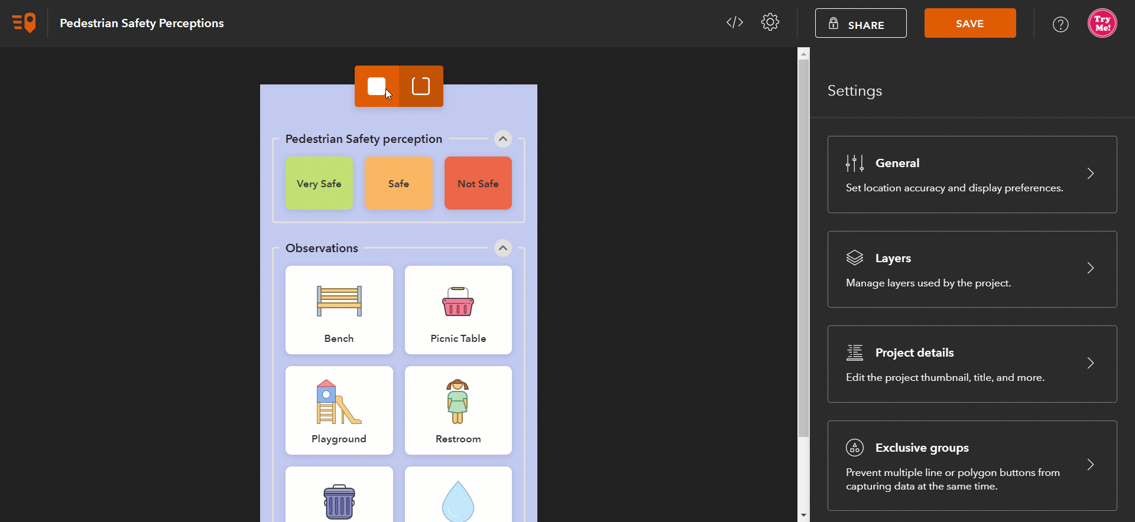
Task: Open the QuickCapture app menu logo
Action: [x=24, y=23]
